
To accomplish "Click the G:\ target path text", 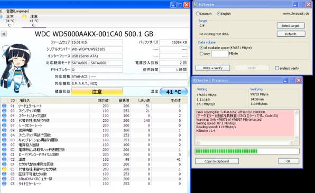I will (x=202, y=26).
